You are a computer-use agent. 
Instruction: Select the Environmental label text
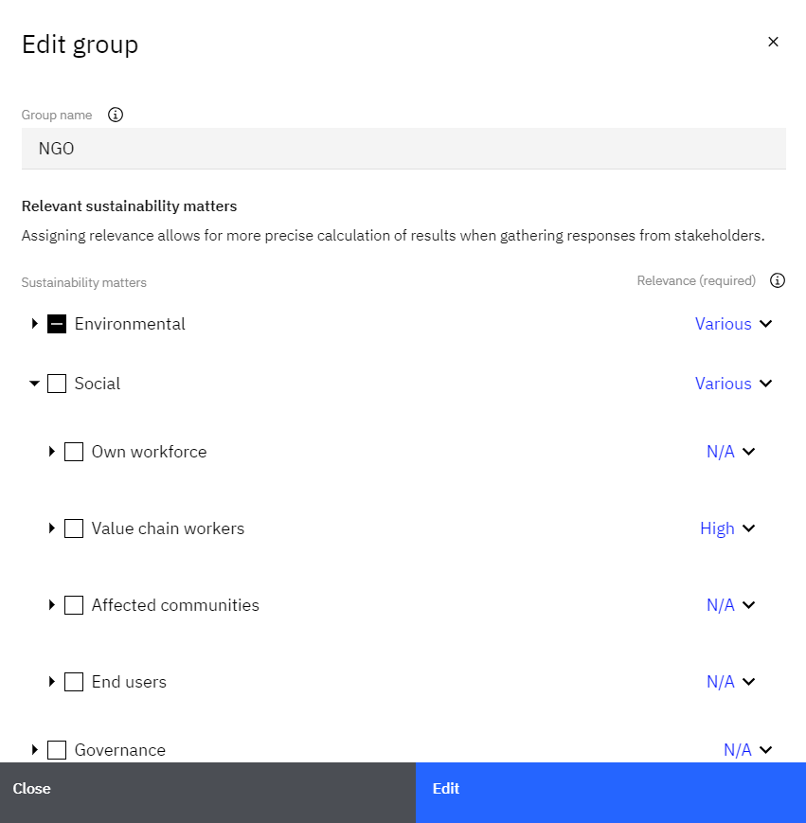(x=130, y=324)
